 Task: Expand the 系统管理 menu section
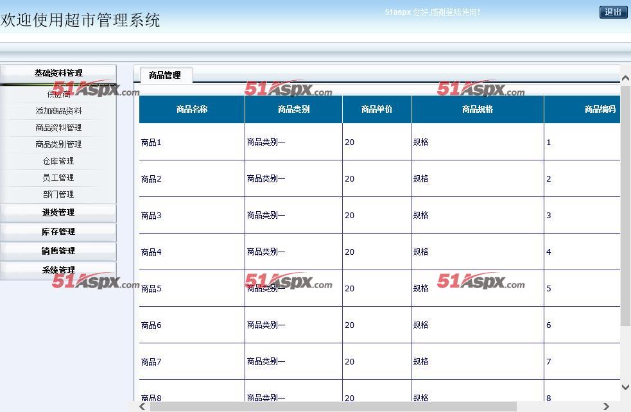(x=58, y=269)
